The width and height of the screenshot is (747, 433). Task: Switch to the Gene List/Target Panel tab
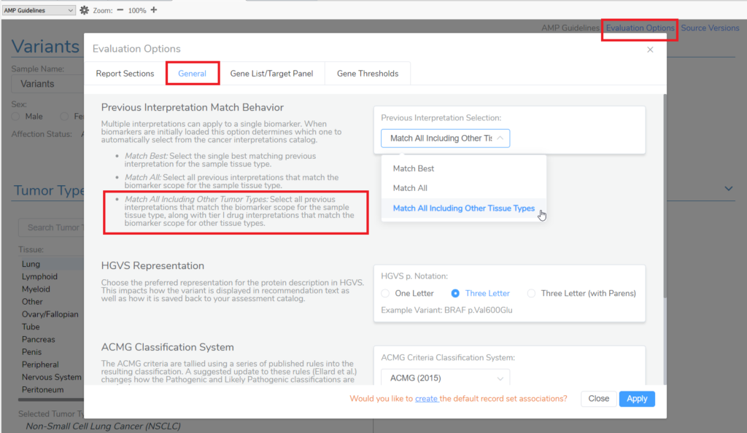point(271,74)
